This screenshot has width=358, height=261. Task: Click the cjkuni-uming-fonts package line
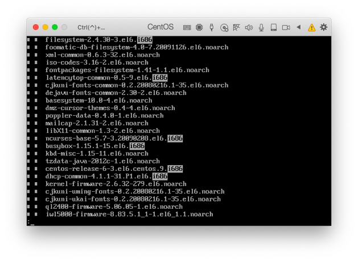[135, 191]
